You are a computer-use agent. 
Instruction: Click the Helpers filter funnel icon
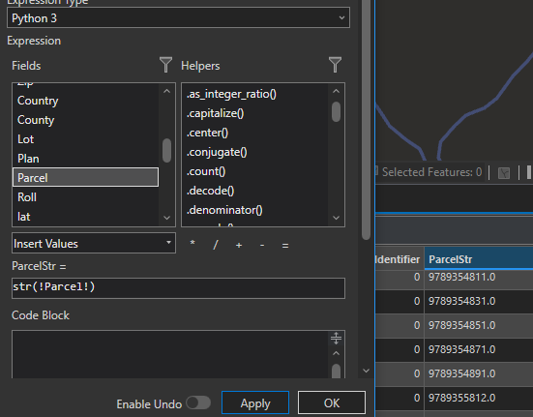(x=335, y=65)
